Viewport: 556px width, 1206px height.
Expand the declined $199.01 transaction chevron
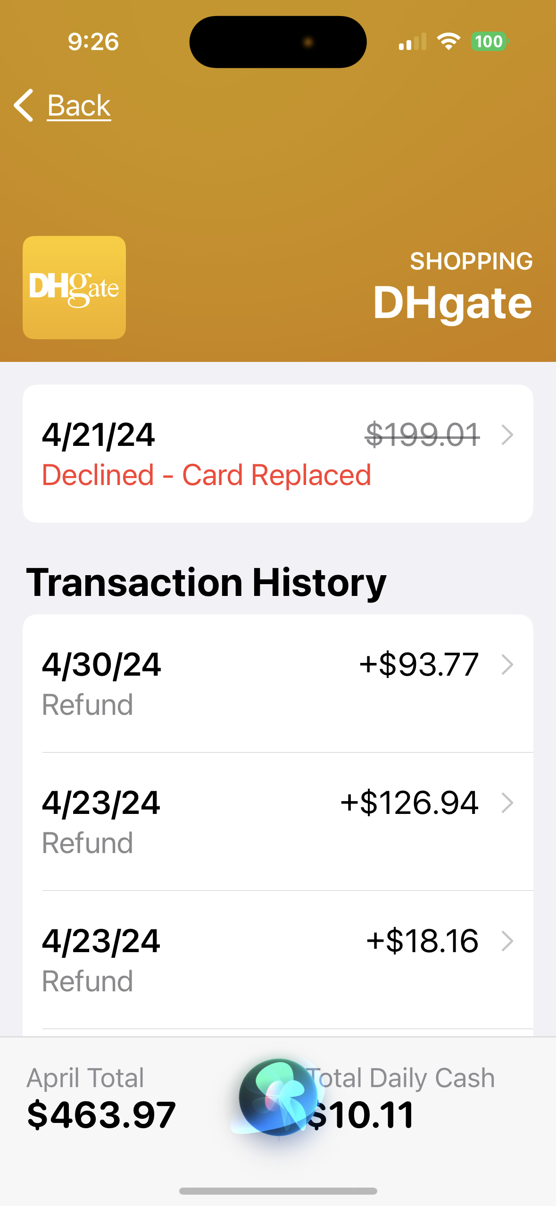click(x=507, y=435)
